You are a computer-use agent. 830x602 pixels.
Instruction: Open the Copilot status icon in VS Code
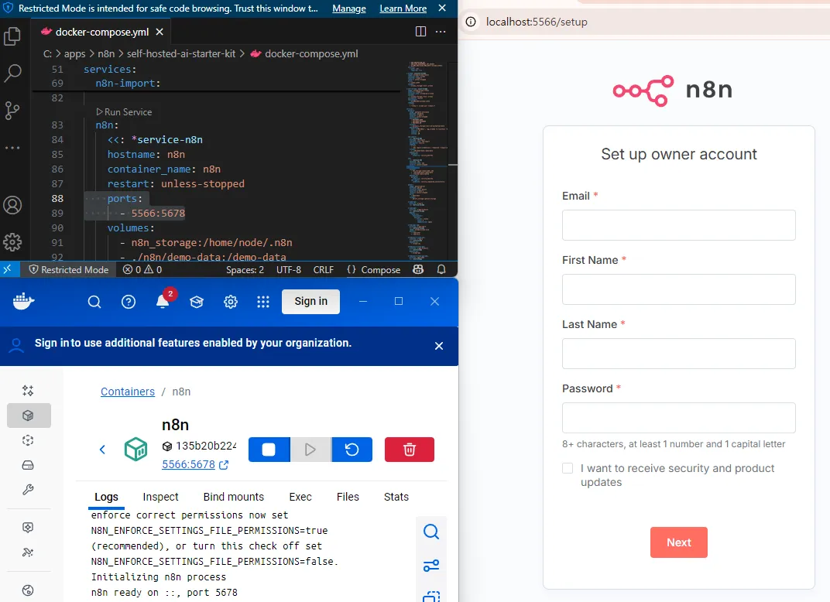click(418, 269)
